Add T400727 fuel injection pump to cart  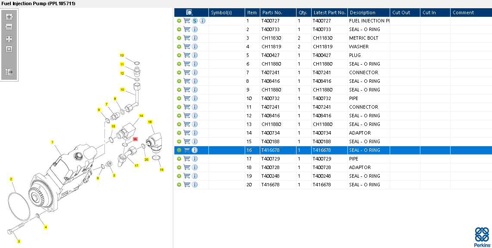pos(187,21)
